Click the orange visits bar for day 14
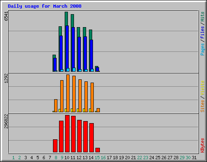The width and height of the screenshot is (207, 162). point(92,97)
